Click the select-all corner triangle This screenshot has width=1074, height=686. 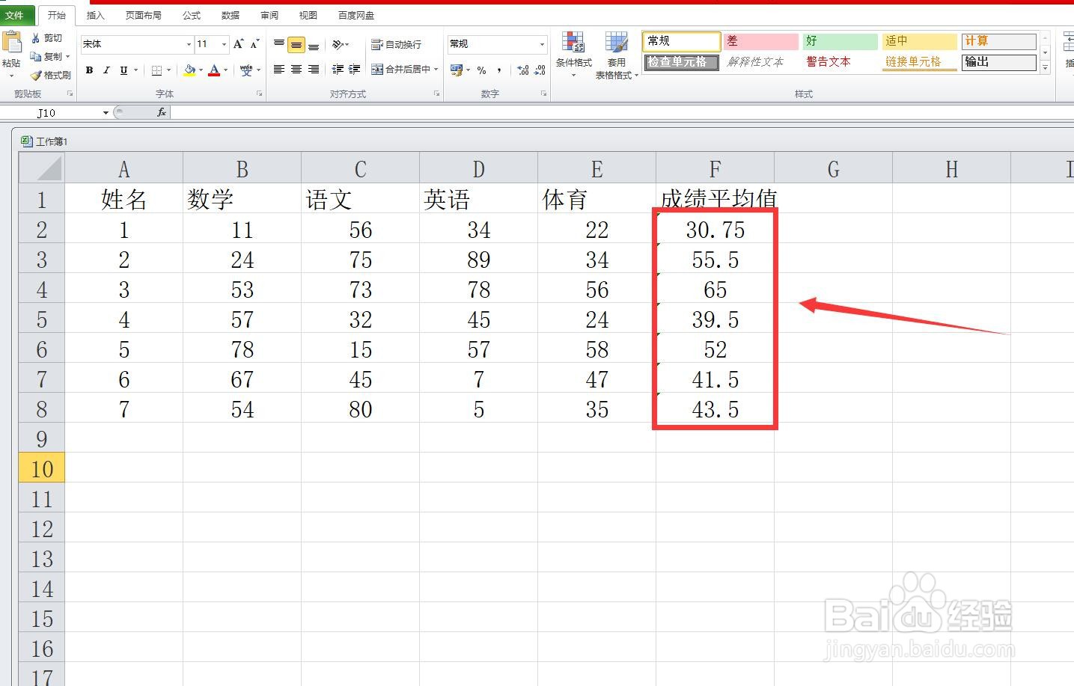click(42, 168)
